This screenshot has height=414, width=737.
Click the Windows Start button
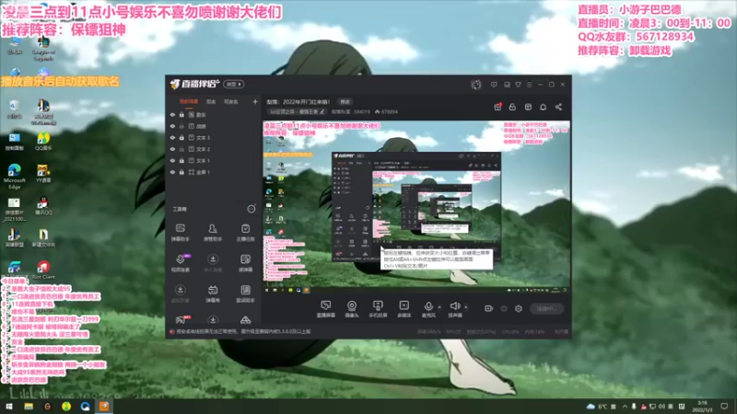(x=9, y=406)
